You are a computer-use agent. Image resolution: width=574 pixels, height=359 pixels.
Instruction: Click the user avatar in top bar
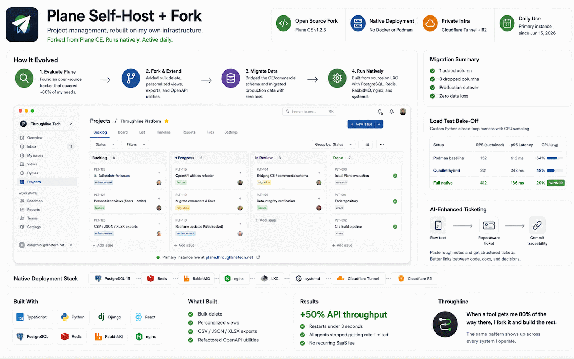pos(403,112)
